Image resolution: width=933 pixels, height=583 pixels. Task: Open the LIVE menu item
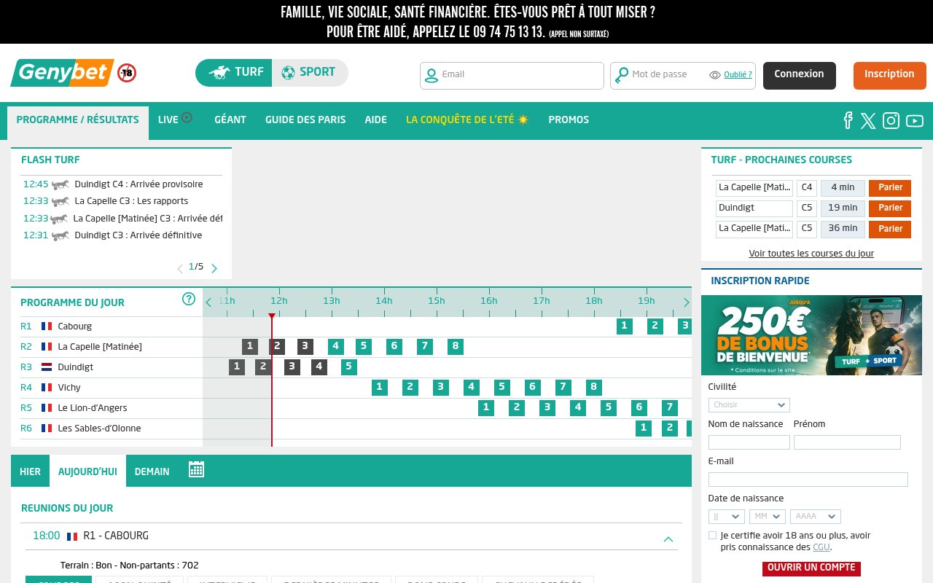pyautogui.click(x=175, y=120)
